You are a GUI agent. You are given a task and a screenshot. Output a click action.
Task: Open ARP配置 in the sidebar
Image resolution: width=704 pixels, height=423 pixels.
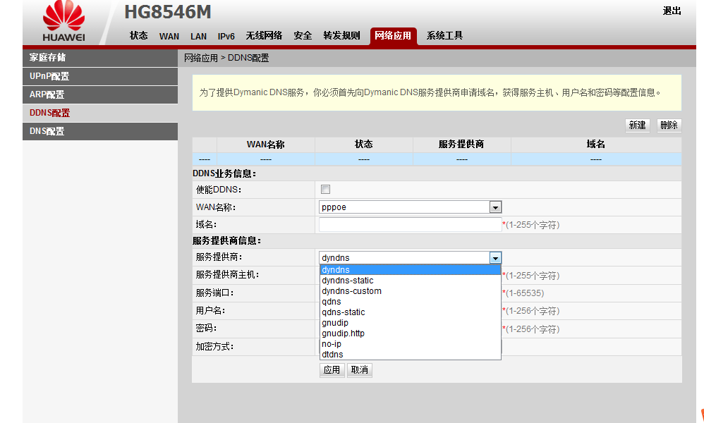100,94
